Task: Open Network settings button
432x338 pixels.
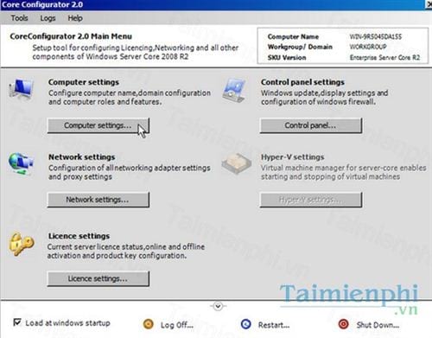Action: click(x=98, y=200)
